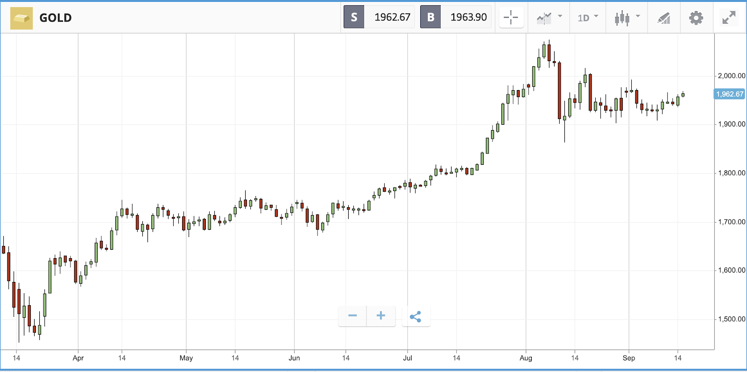
Task: Click the B buy button
Action: pos(430,17)
